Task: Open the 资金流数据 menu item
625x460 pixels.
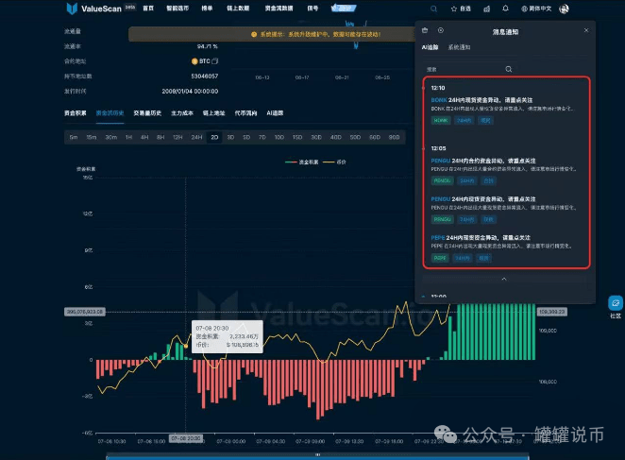Action: tap(279, 9)
